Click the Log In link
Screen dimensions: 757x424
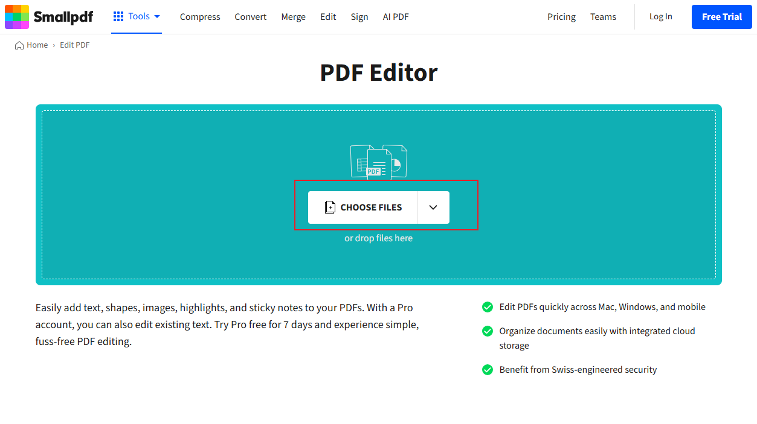click(x=660, y=17)
